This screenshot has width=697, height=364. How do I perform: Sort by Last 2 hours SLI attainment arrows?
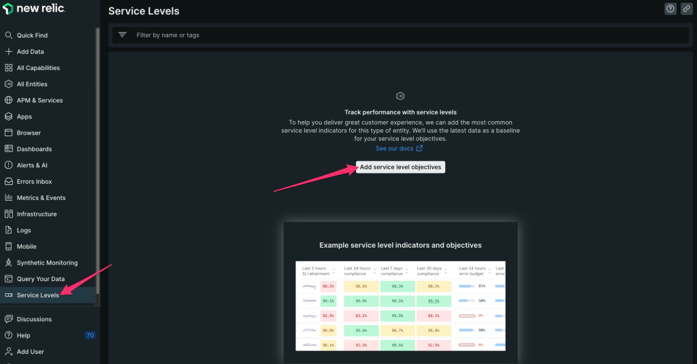[x=334, y=271]
